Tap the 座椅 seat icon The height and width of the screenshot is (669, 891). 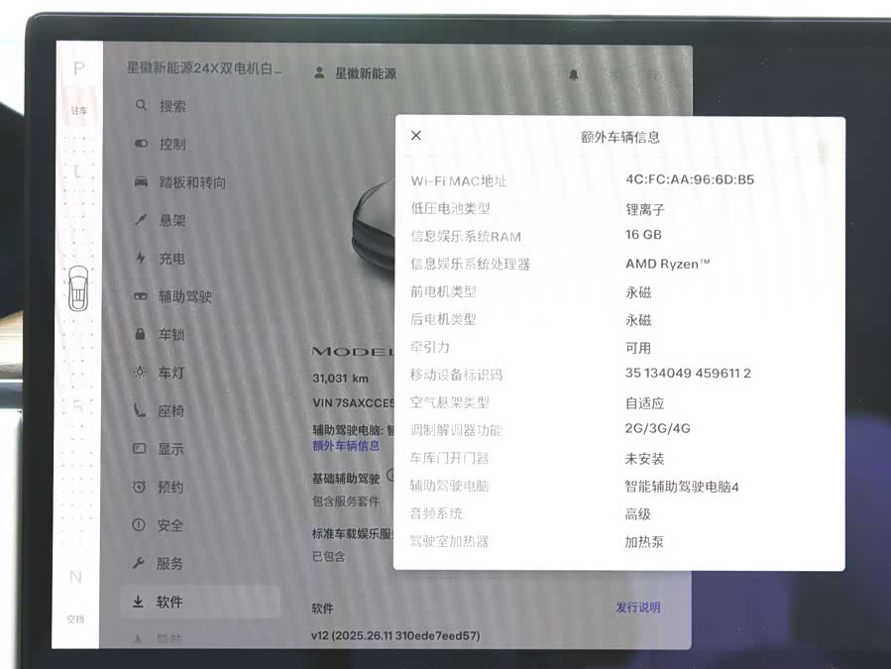coord(141,410)
